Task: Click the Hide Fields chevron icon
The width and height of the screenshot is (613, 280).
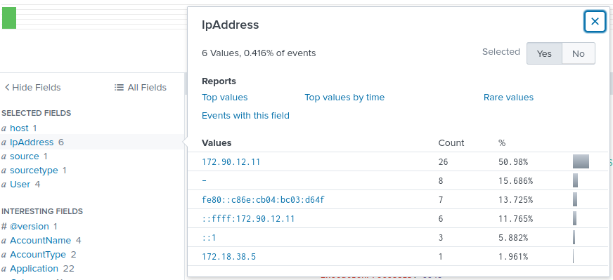Action: [x=6, y=88]
